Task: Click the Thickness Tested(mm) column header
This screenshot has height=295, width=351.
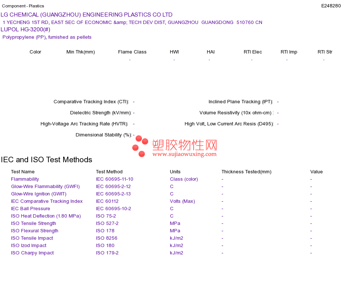Action: point(246,172)
